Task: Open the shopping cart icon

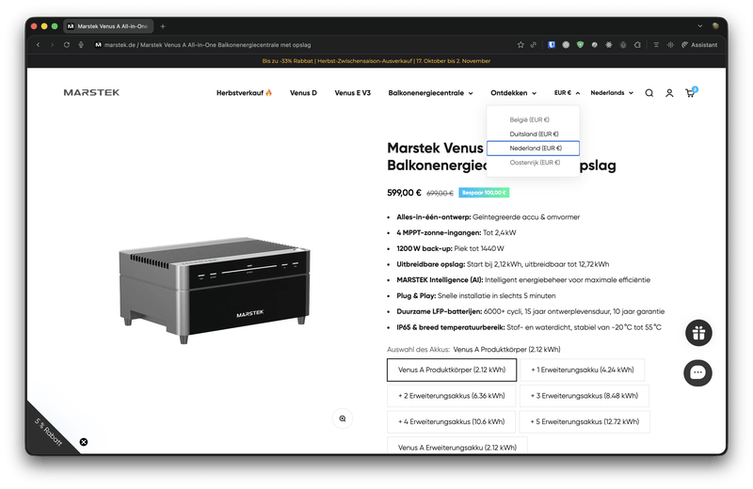Action: 690,93
